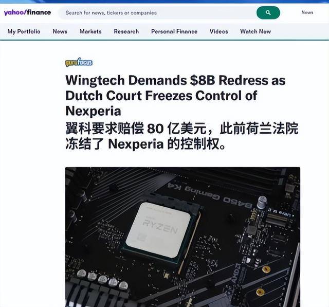
Task: Open the Ryzen motherboard article image
Action: [183, 237]
